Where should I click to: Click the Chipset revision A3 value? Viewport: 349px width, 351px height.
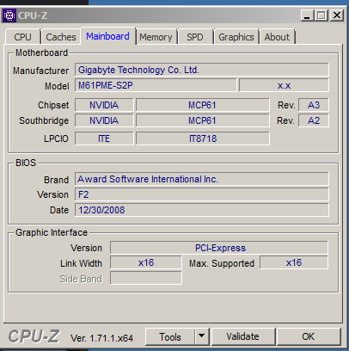pos(314,105)
